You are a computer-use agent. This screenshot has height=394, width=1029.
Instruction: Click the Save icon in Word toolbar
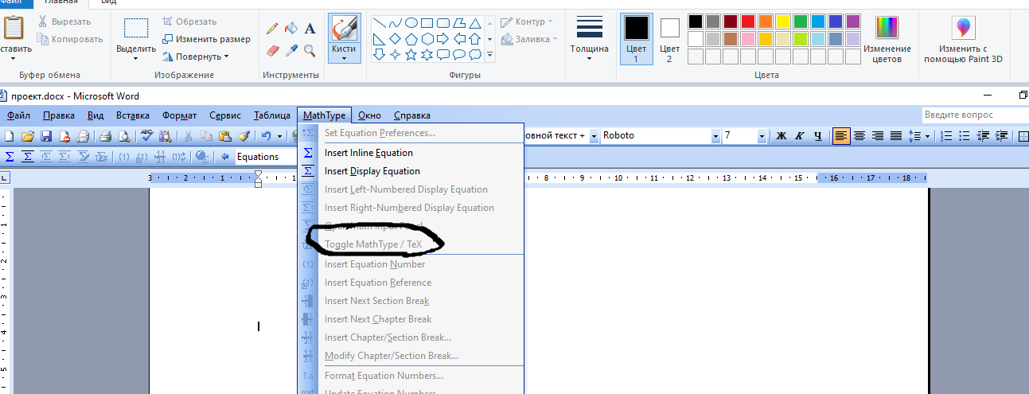point(45,136)
